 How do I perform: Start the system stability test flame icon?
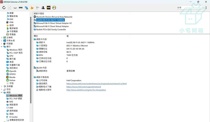(32, 8)
